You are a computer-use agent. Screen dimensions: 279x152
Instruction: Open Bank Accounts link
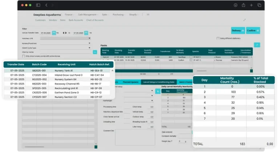point(76,20)
